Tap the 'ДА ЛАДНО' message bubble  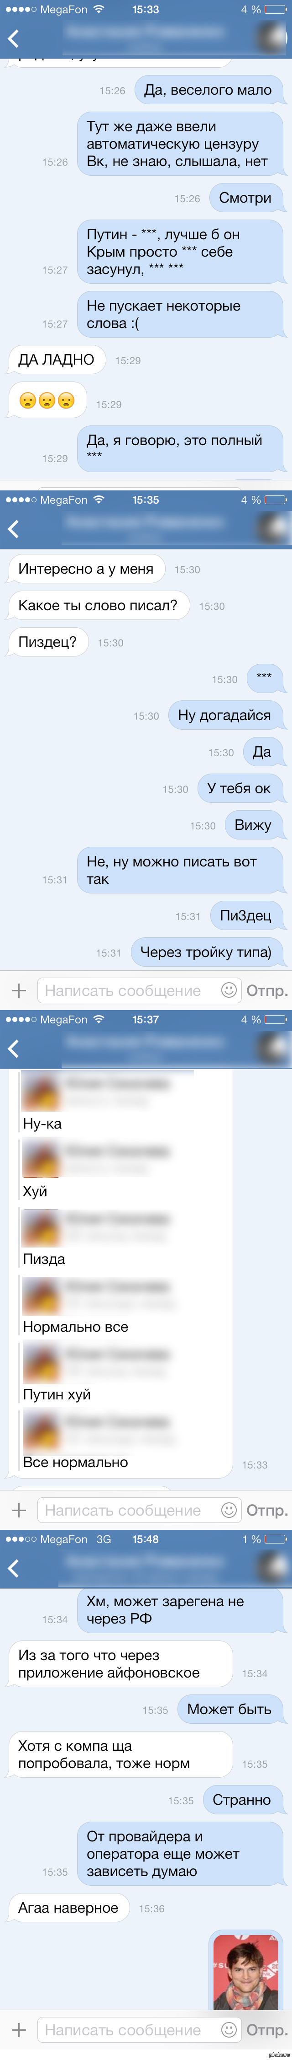[x=57, y=360]
